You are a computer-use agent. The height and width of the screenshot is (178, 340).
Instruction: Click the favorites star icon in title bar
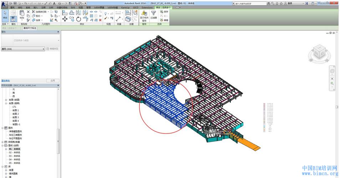(x=281, y=4)
